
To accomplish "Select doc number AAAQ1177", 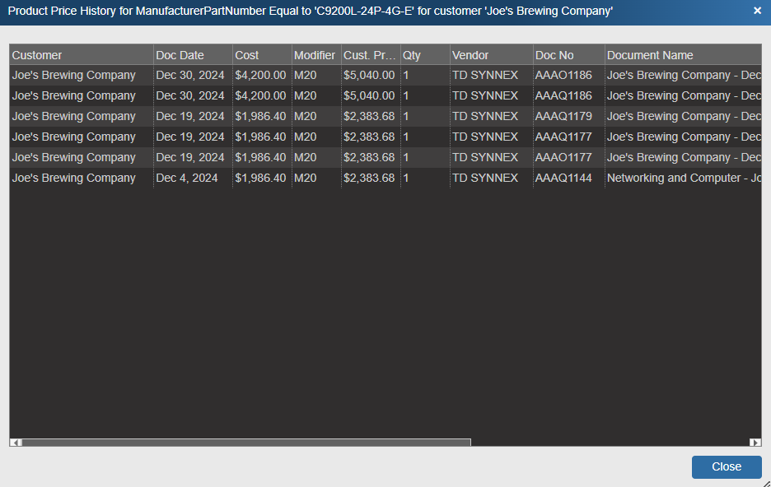I will coord(563,137).
